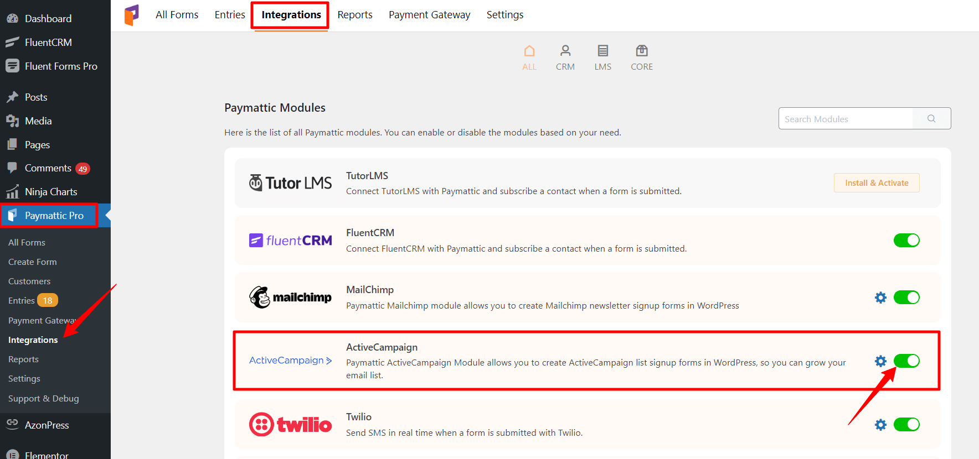The width and height of the screenshot is (979, 459).
Task: Click the fluentCRM logo
Action: click(290, 241)
